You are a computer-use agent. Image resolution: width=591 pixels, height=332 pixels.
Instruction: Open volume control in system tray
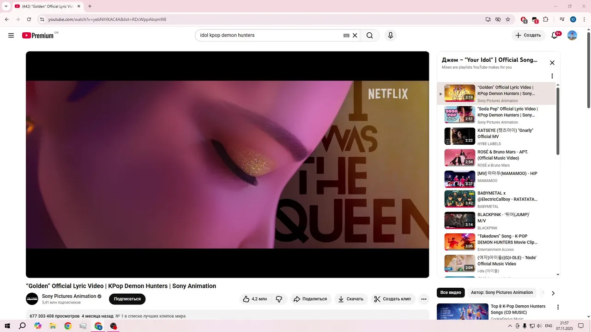point(539,326)
